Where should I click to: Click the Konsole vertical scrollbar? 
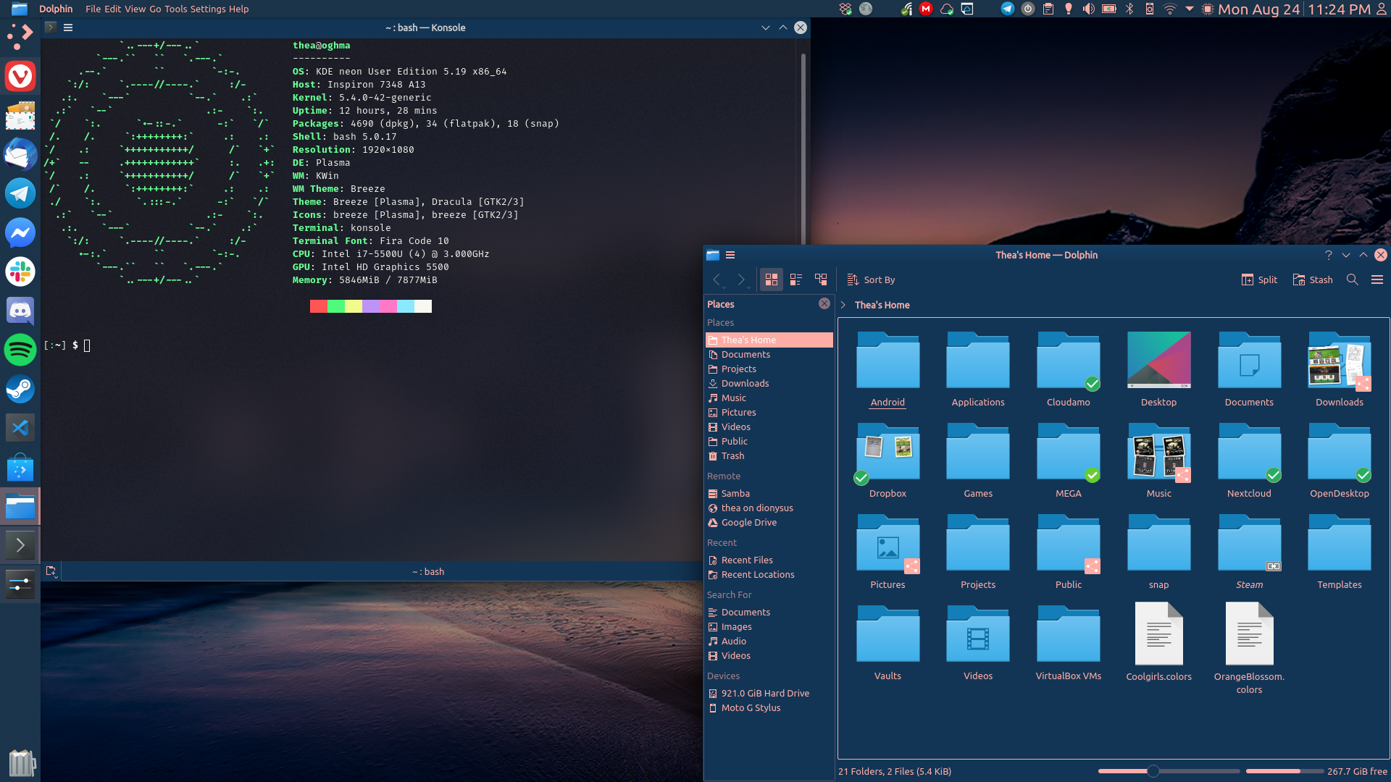(x=803, y=148)
